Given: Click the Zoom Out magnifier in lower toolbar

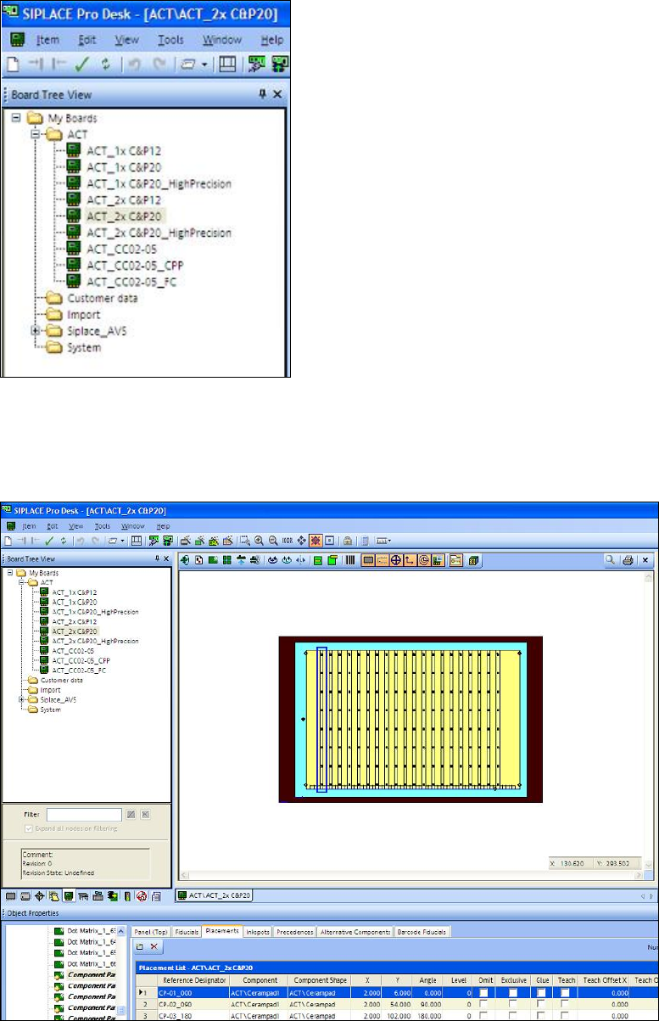Looking at the screenshot, I should [x=272, y=540].
